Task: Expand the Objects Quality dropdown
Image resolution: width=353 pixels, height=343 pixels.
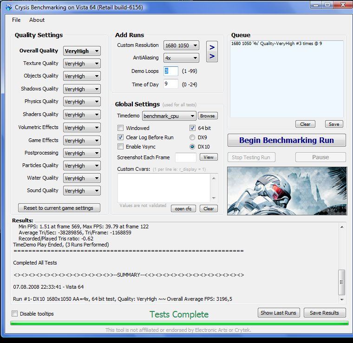Action: point(82,76)
